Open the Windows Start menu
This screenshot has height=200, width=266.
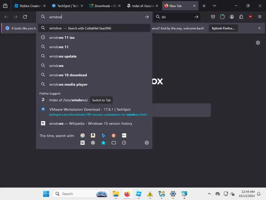[x=46, y=194]
